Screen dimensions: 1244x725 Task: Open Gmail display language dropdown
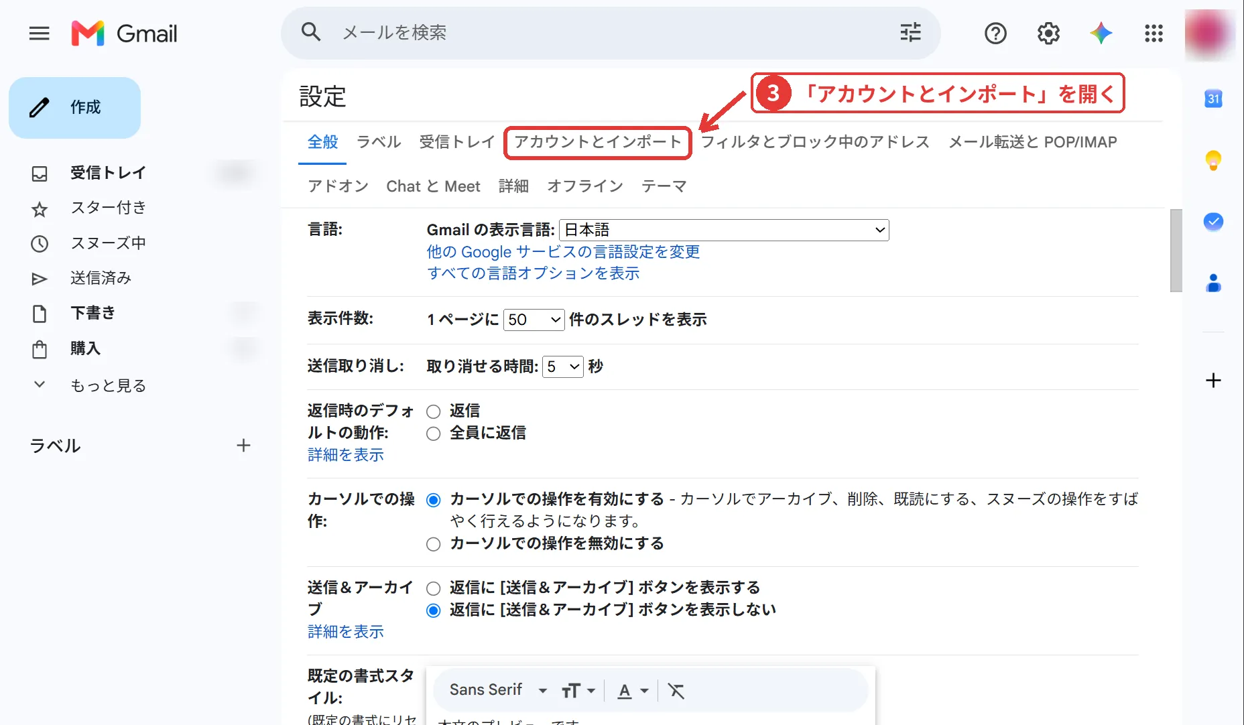tap(724, 230)
